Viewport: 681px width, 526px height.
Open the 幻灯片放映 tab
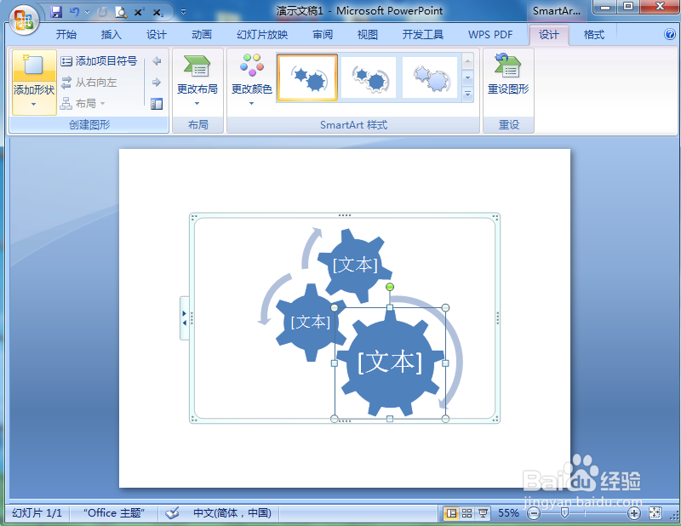[262, 35]
